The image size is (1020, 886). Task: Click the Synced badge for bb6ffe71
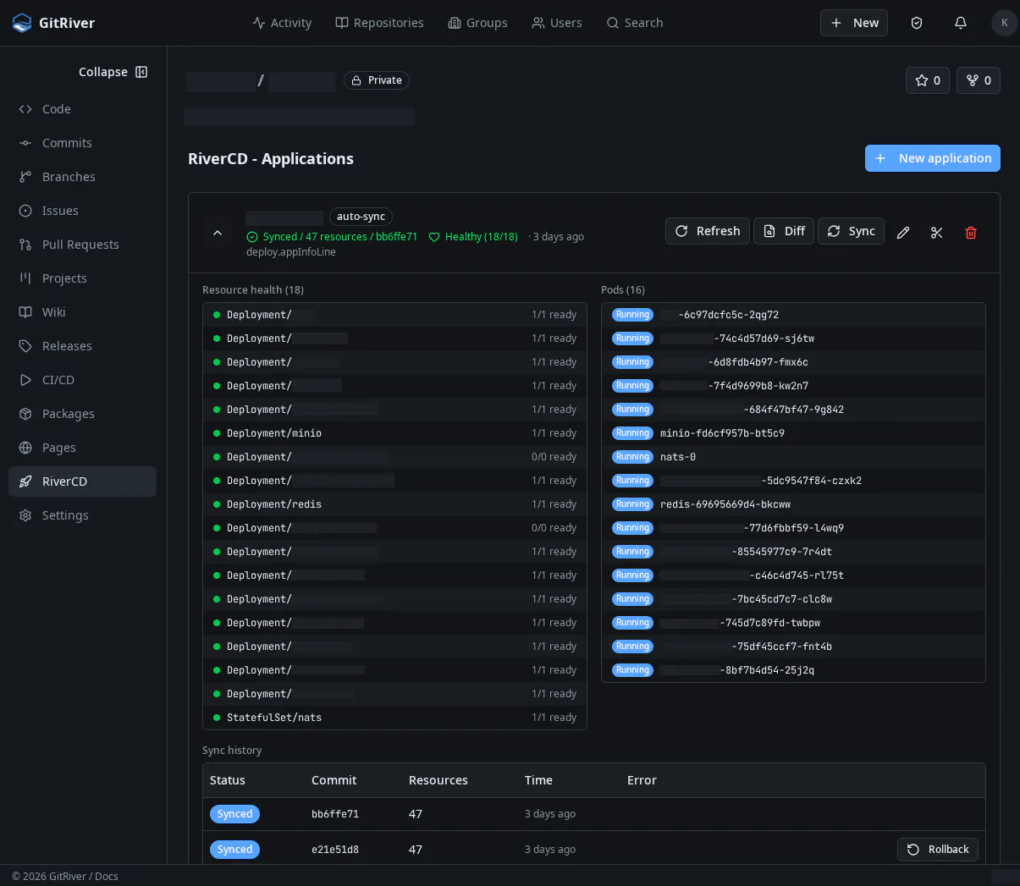pyautogui.click(x=234, y=814)
